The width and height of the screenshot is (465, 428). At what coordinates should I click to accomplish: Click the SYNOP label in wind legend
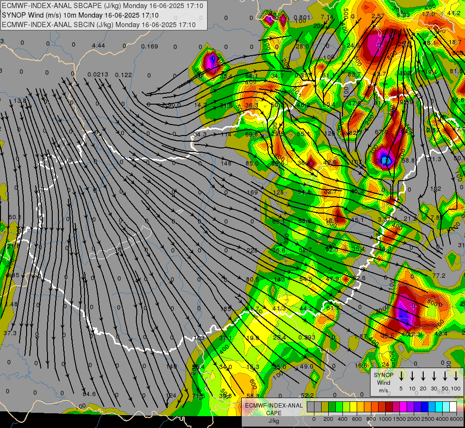(383, 375)
